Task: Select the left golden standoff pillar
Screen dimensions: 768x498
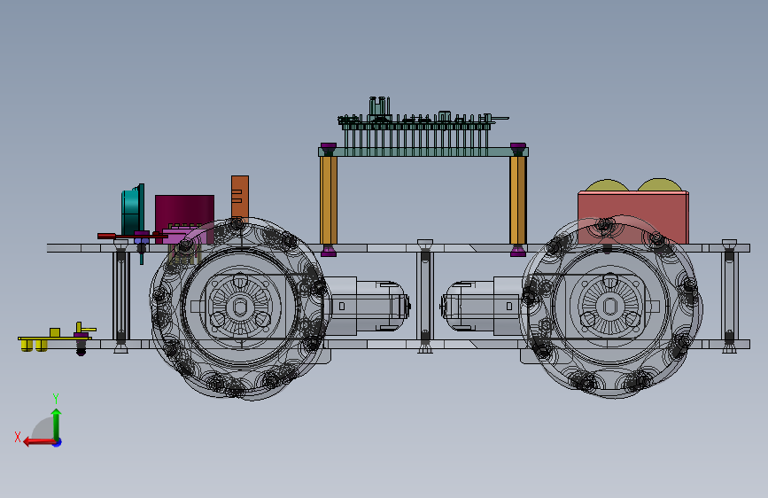Action: click(x=328, y=200)
